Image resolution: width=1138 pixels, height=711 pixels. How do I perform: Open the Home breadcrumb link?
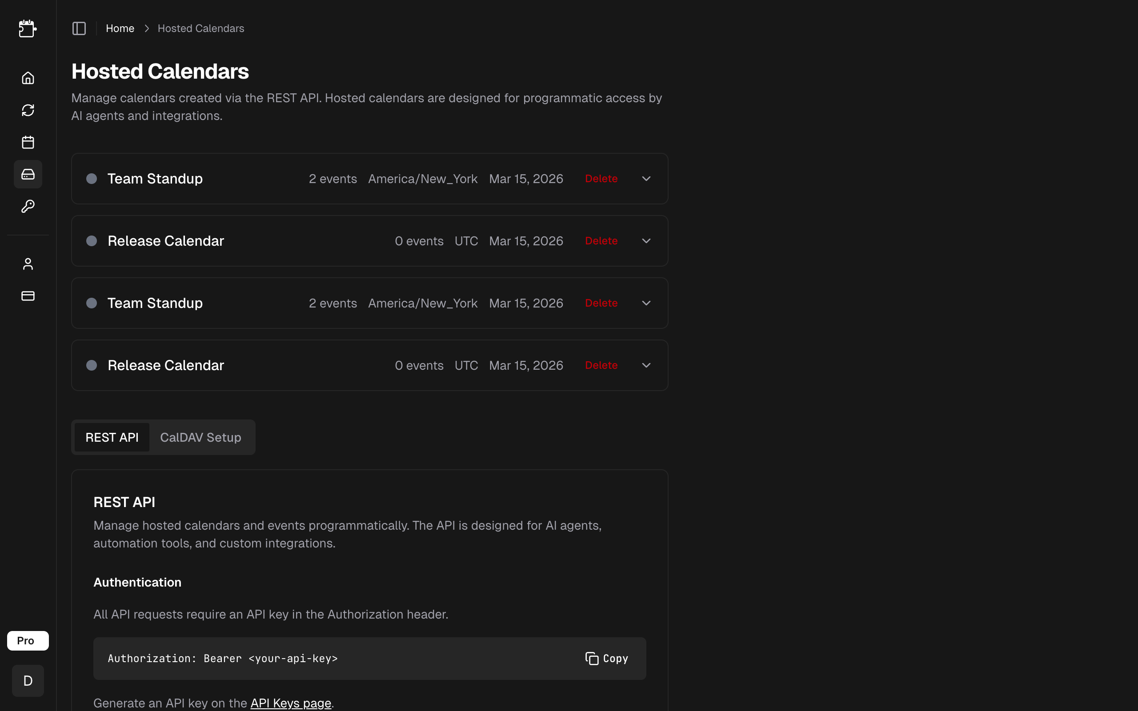120,28
